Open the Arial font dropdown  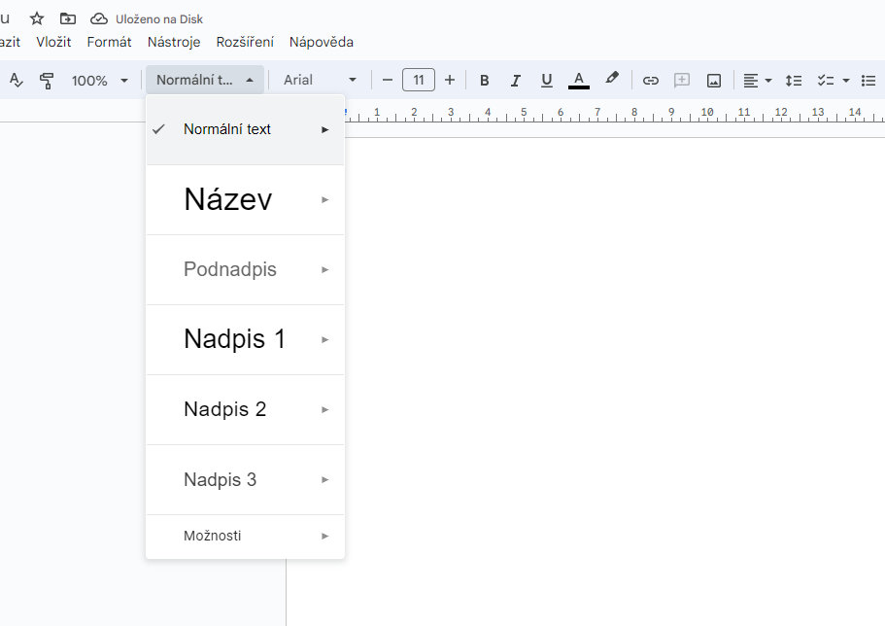click(321, 80)
